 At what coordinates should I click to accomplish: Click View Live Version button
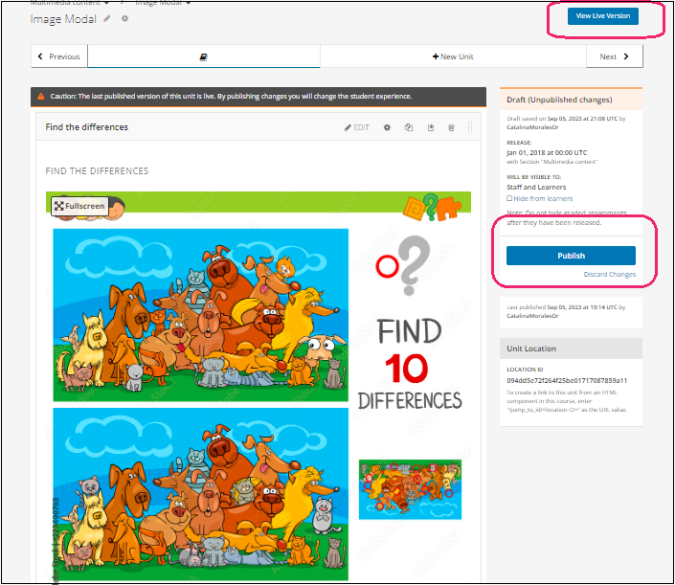click(x=602, y=16)
